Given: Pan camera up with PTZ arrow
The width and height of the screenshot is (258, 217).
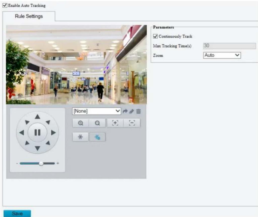Looking at the screenshot, I should click(x=38, y=117).
